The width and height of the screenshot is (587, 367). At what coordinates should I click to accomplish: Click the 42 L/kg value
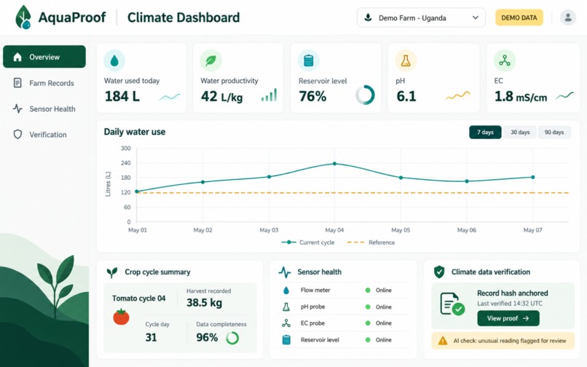(x=221, y=97)
